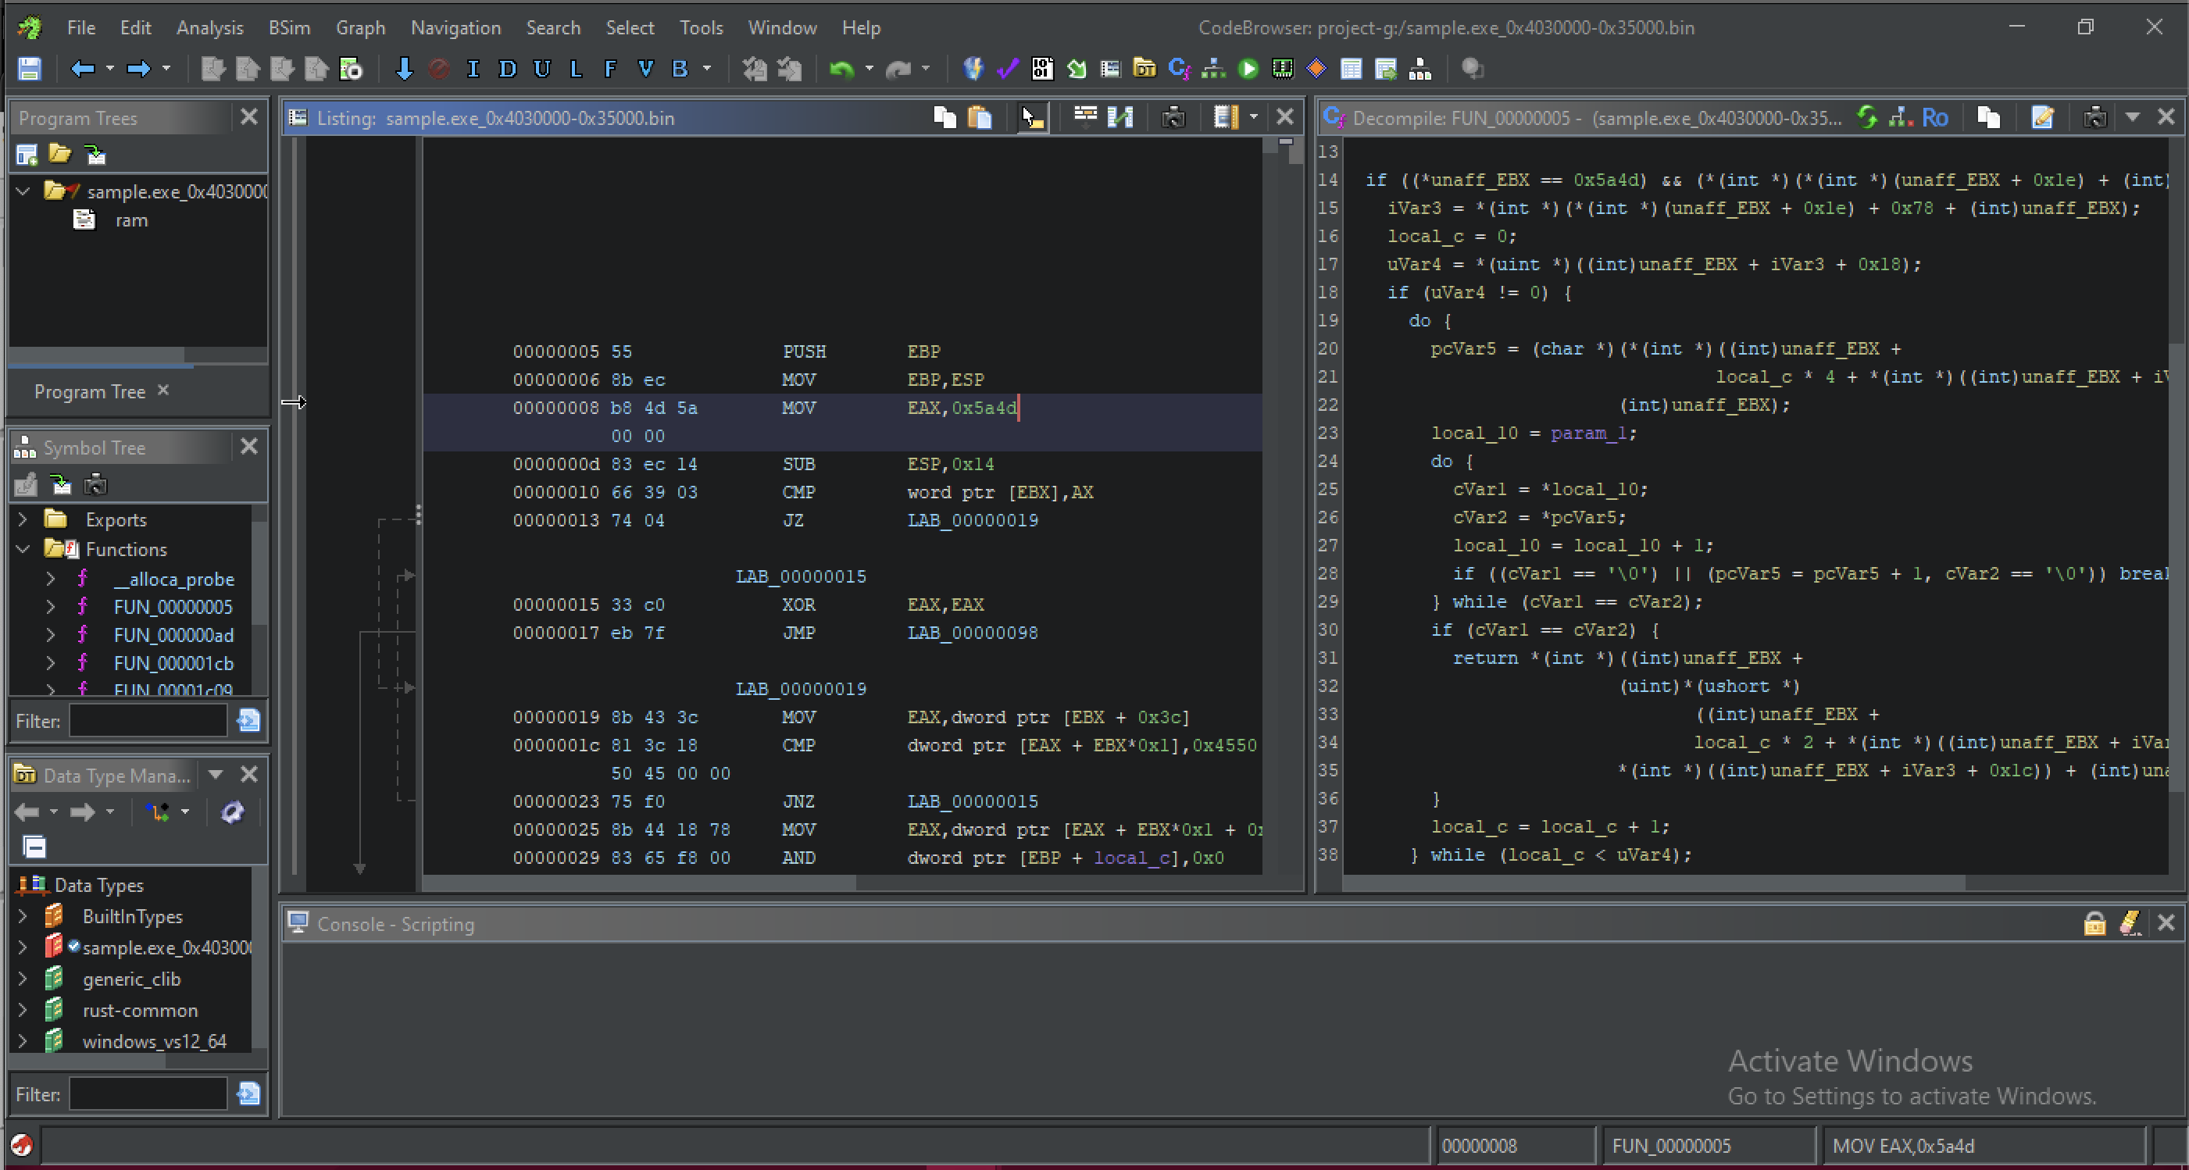Open the Data Type Manager toolbar icon
Viewport: 2189px width, 1170px height.
tap(1144, 69)
